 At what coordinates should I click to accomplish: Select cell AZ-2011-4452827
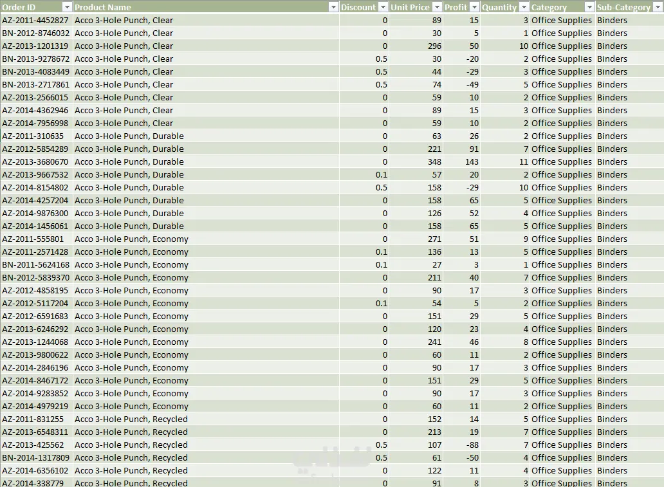click(x=35, y=21)
